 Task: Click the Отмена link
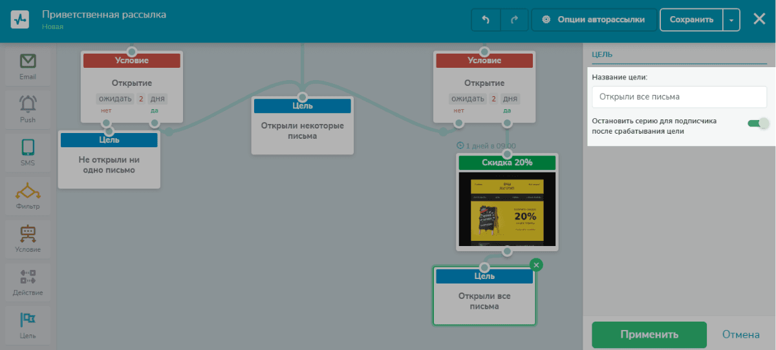[x=741, y=335]
